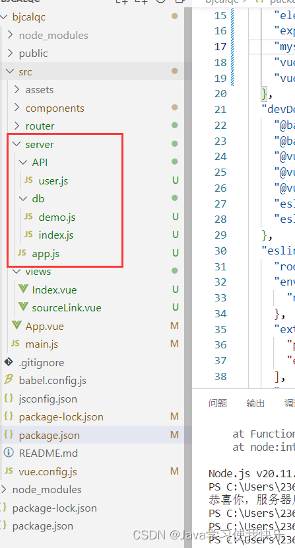Click the git icon of .gitignore
Viewport: 295px width, 548px height.
tap(9, 362)
